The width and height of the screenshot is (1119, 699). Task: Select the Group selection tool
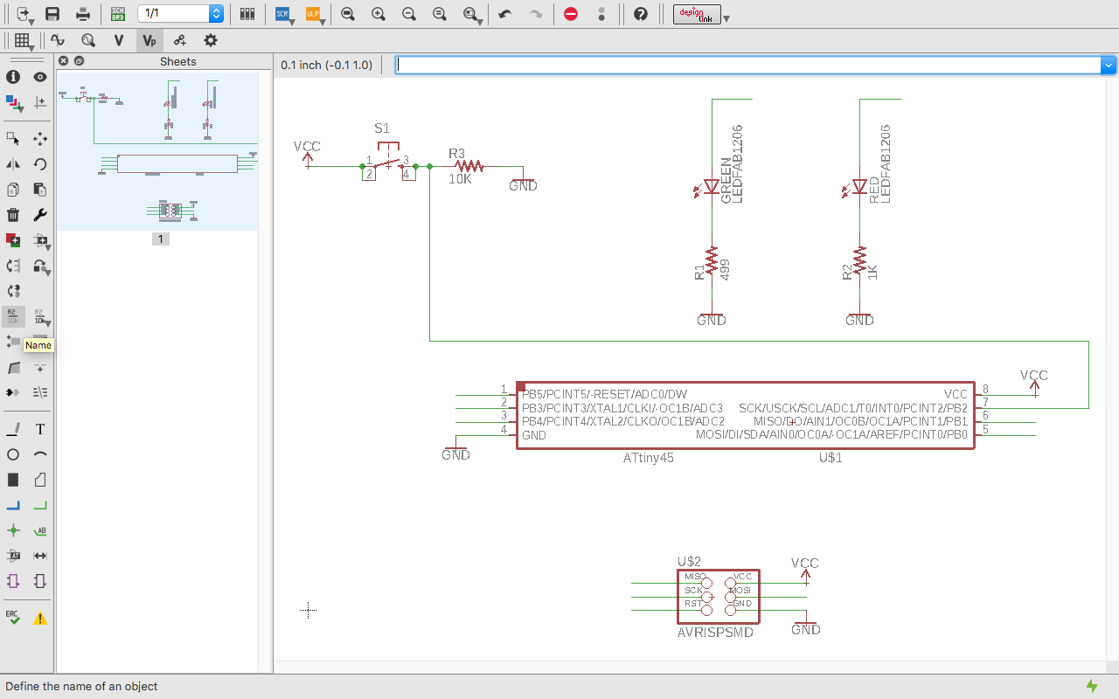(13, 138)
